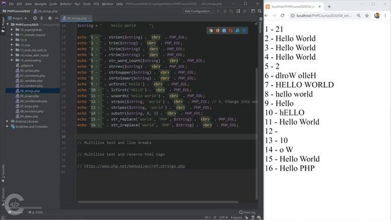Collapse the PHPCourse2020 root folder
391x220 pixels.
pos(8,24)
